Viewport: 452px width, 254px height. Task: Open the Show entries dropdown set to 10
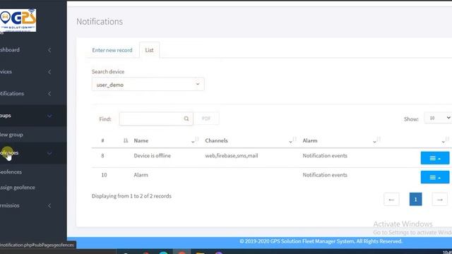(439, 118)
